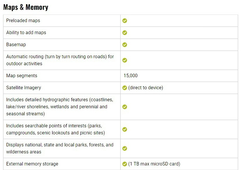Image resolution: width=242 pixels, height=170 pixels.
Task: Click the 15,000 map segments value
Action: (131, 76)
